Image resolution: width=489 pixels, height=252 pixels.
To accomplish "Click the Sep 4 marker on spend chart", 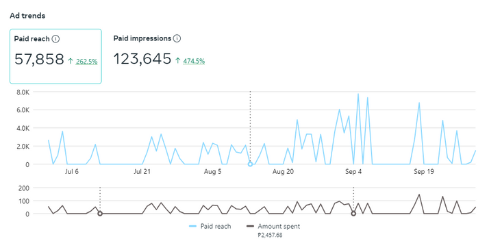I will (353, 214).
